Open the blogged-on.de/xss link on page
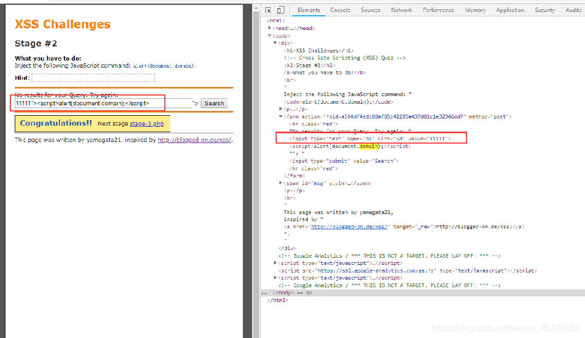 coord(194,140)
